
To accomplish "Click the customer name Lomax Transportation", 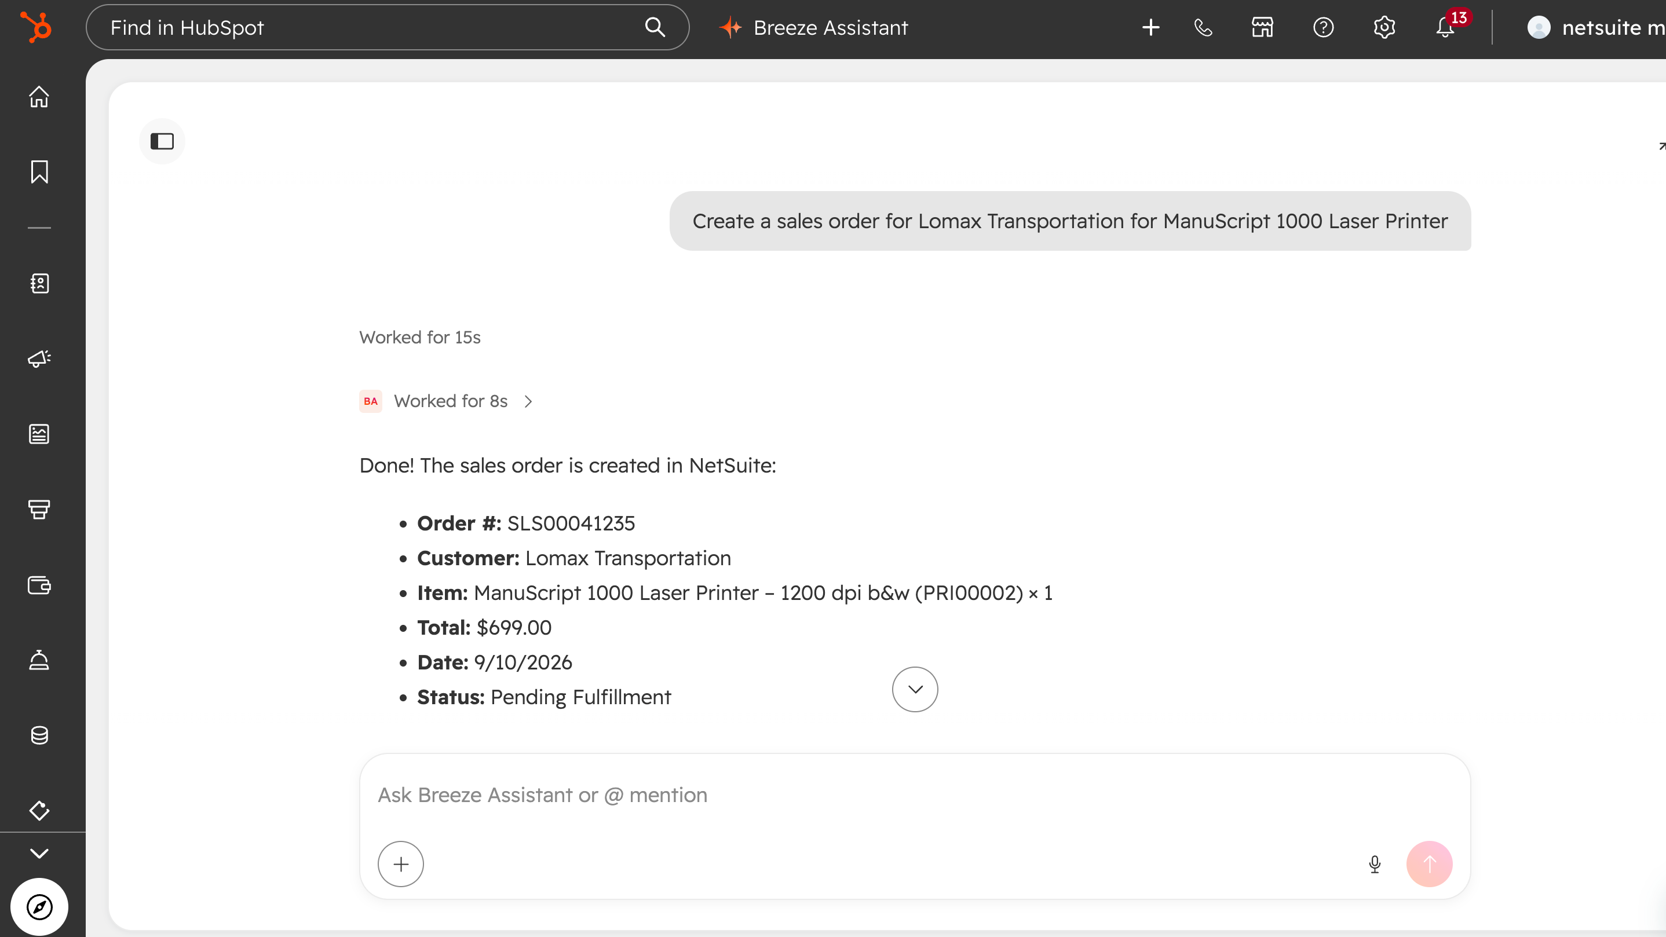I will tap(627, 558).
